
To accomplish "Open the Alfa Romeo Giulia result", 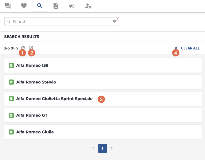I will (103, 132).
